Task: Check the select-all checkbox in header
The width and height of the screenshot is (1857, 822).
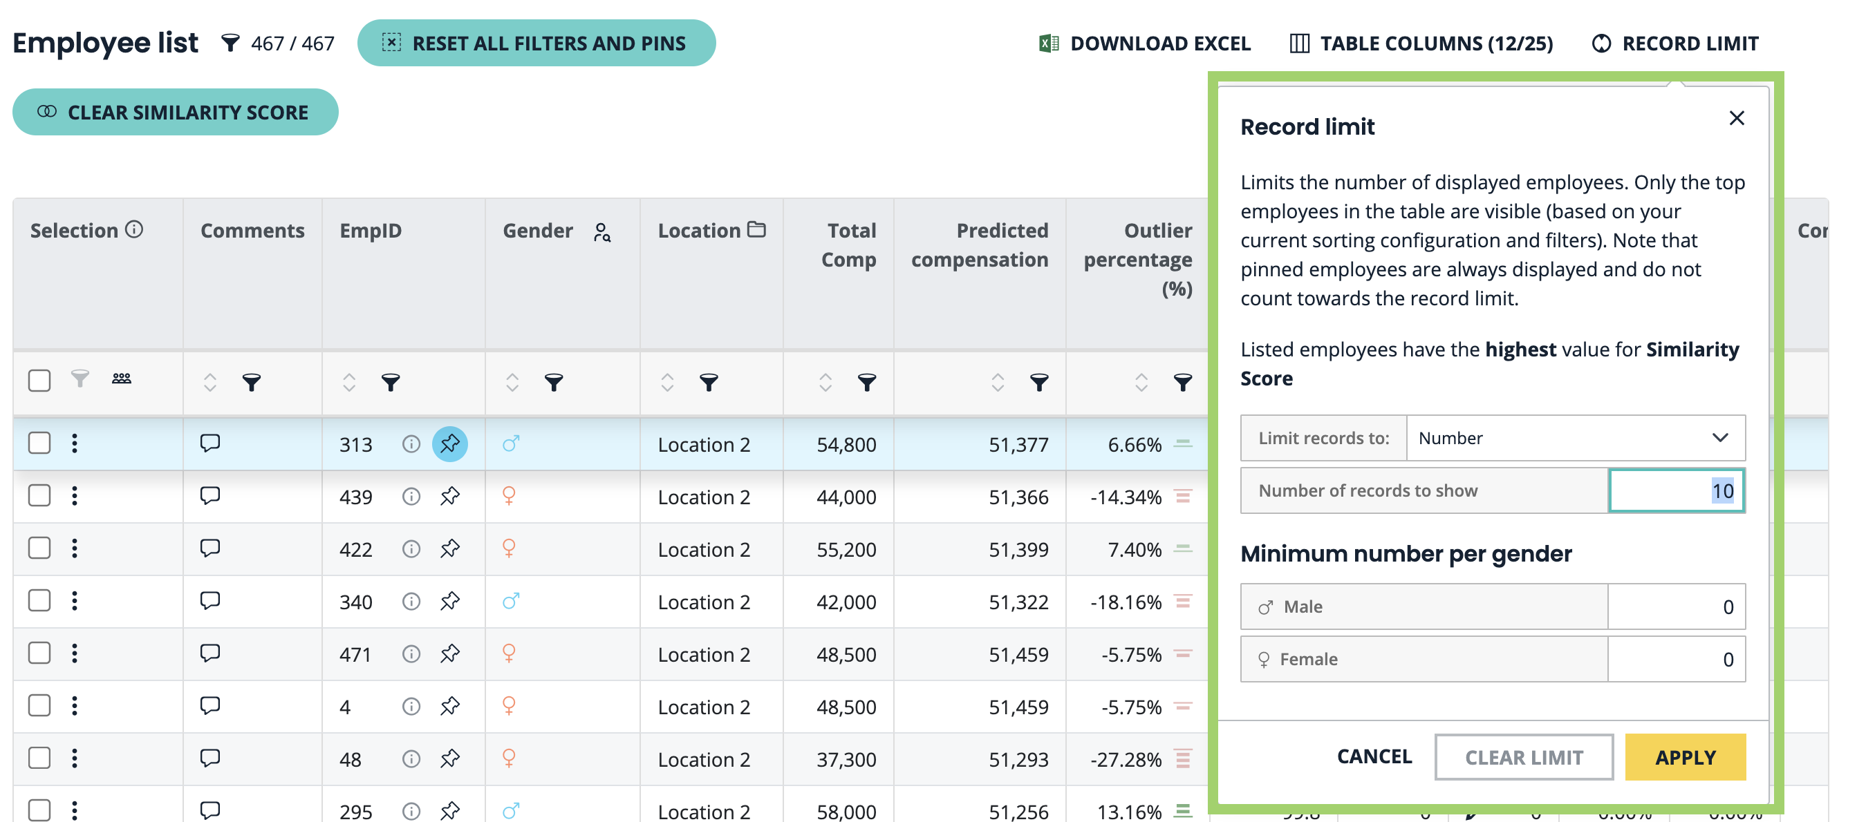Action: pyautogui.click(x=39, y=381)
